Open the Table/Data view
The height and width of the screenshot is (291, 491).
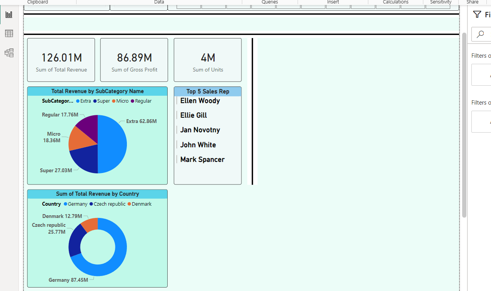[9, 33]
